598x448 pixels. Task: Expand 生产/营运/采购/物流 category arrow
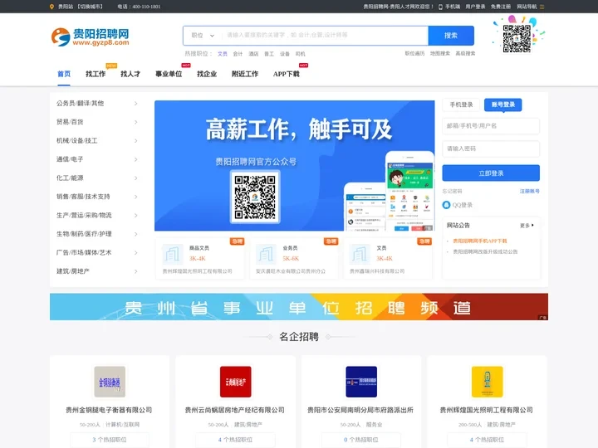[x=135, y=216]
